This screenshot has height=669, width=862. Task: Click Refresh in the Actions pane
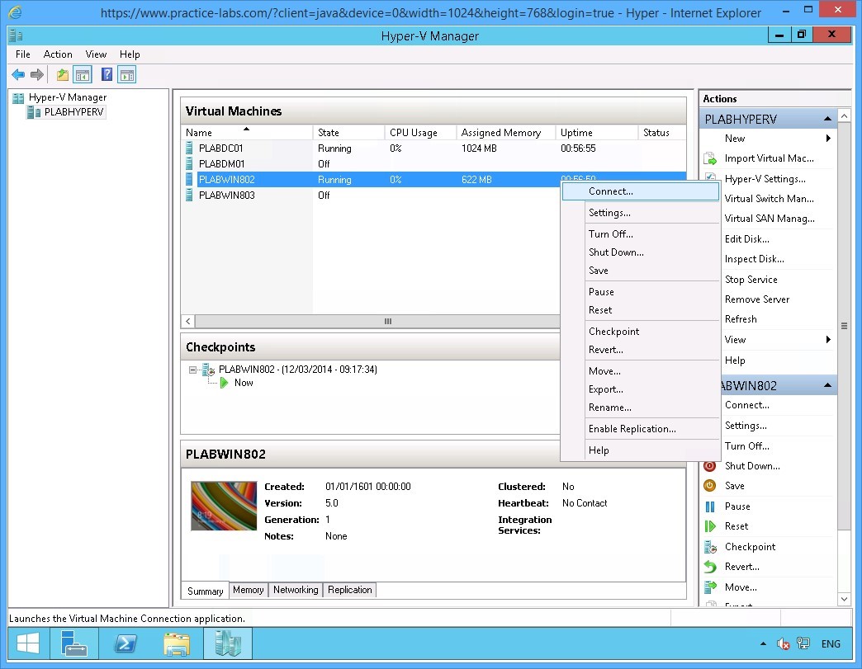click(741, 318)
